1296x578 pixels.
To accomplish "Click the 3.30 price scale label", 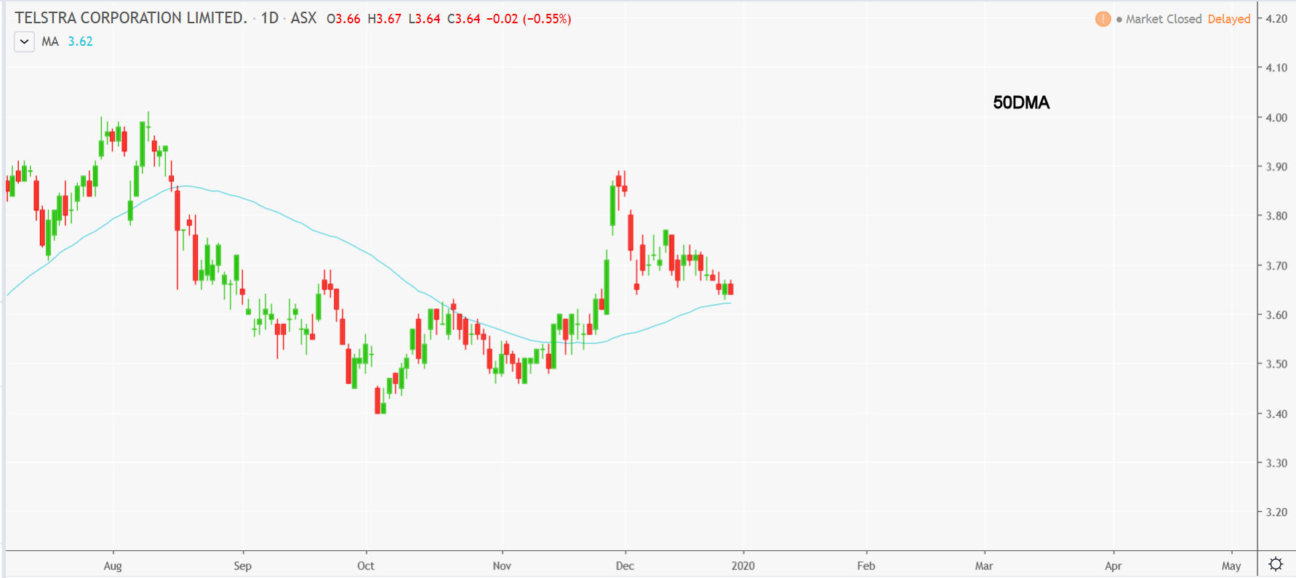I will pos(1276,462).
